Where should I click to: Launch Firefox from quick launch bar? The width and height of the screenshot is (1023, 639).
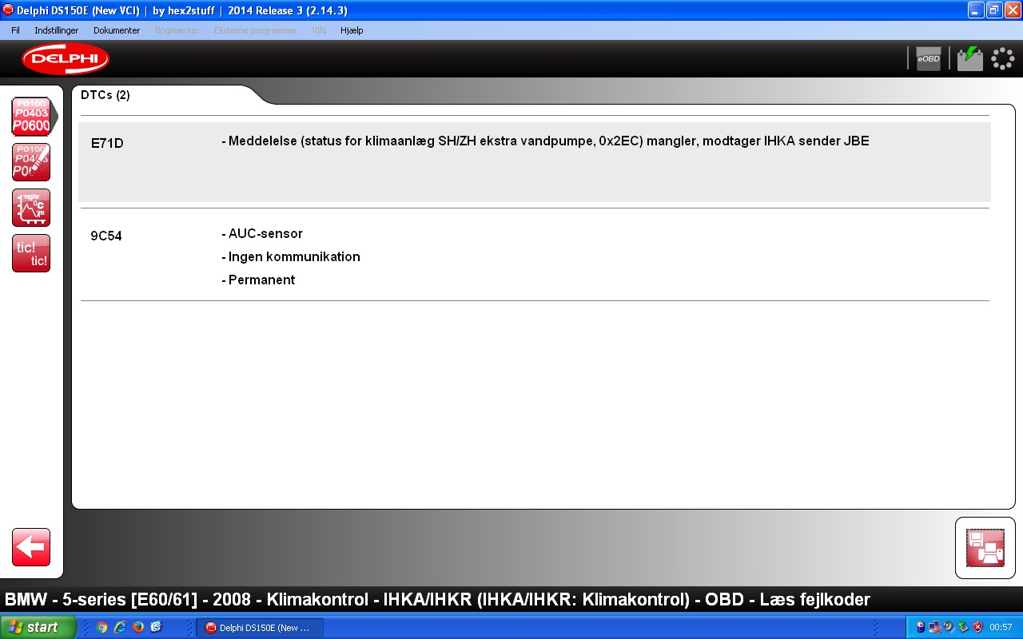138,628
